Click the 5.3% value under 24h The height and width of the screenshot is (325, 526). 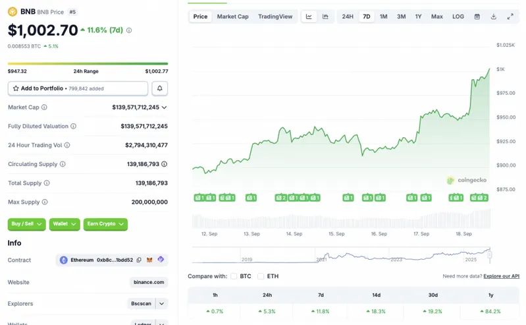(267, 311)
